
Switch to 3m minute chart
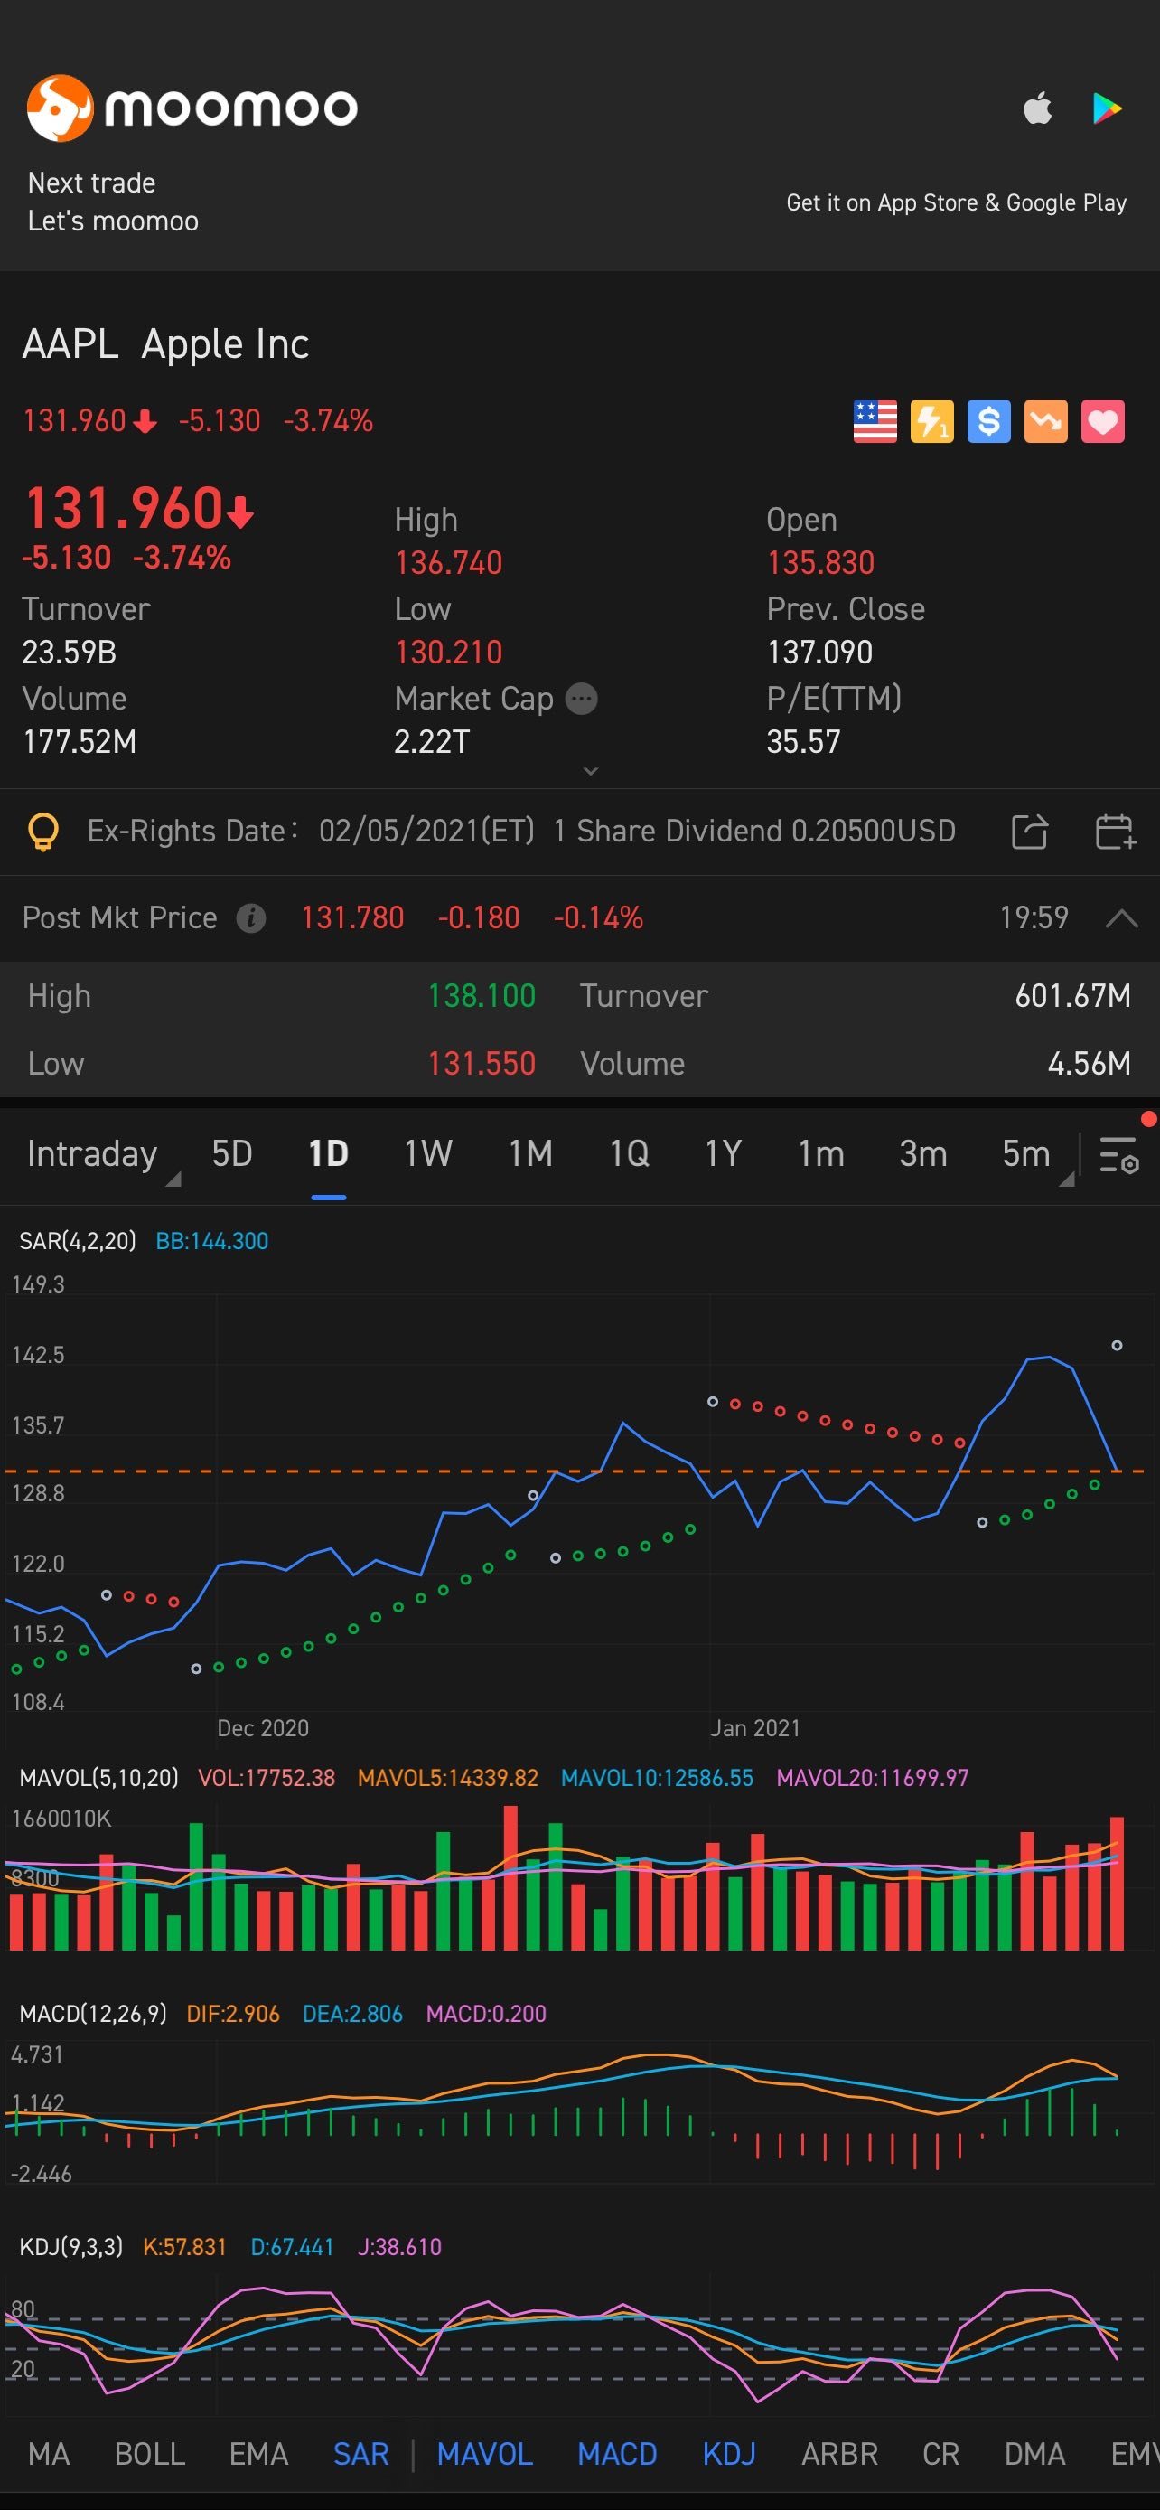coord(923,1153)
